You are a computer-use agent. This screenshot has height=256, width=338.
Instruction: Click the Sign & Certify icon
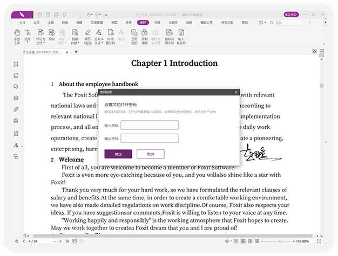(x=99, y=37)
